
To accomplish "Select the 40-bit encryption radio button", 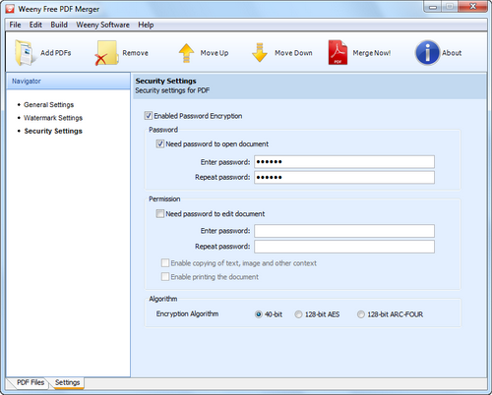I will pyautogui.click(x=259, y=314).
